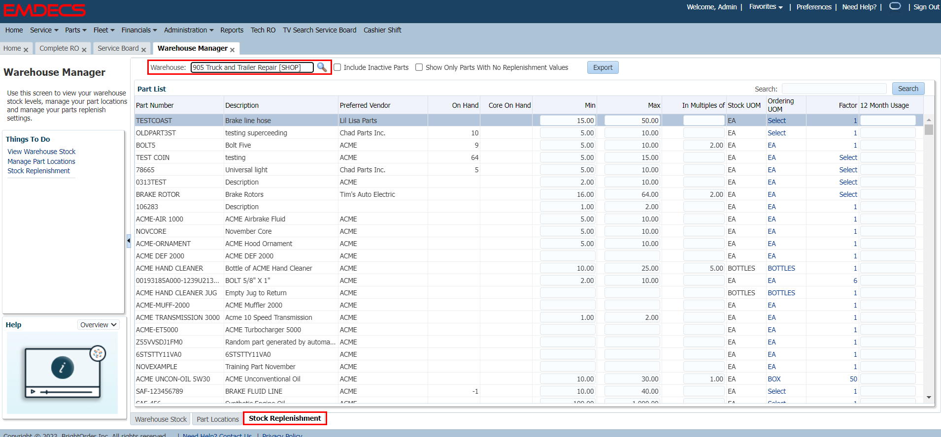The image size is (941, 437).
Task: Open the Service menu dropdown
Action: point(44,30)
